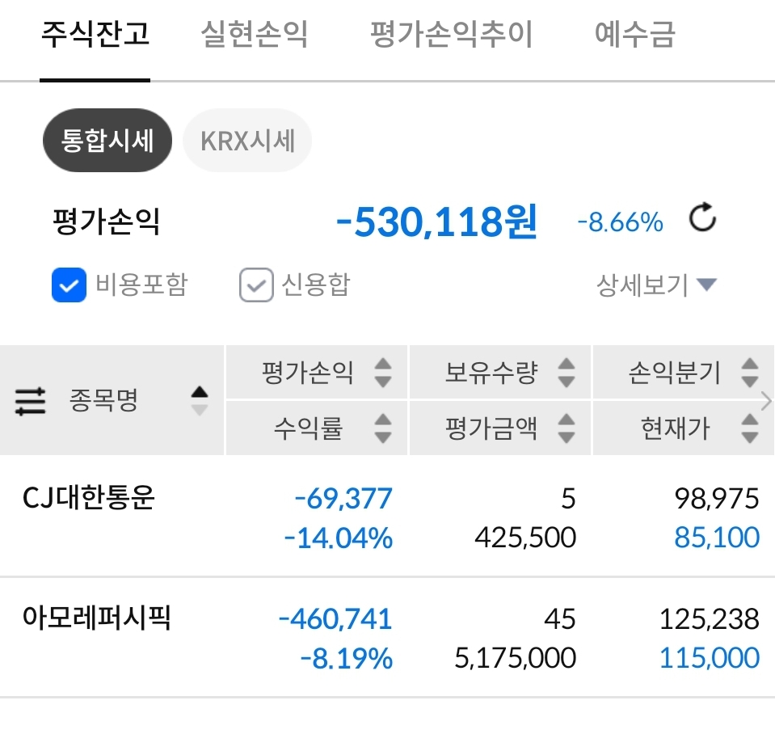Sort by 평가금액 column arrows
Viewport: 775px width, 751px height.
click(567, 428)
